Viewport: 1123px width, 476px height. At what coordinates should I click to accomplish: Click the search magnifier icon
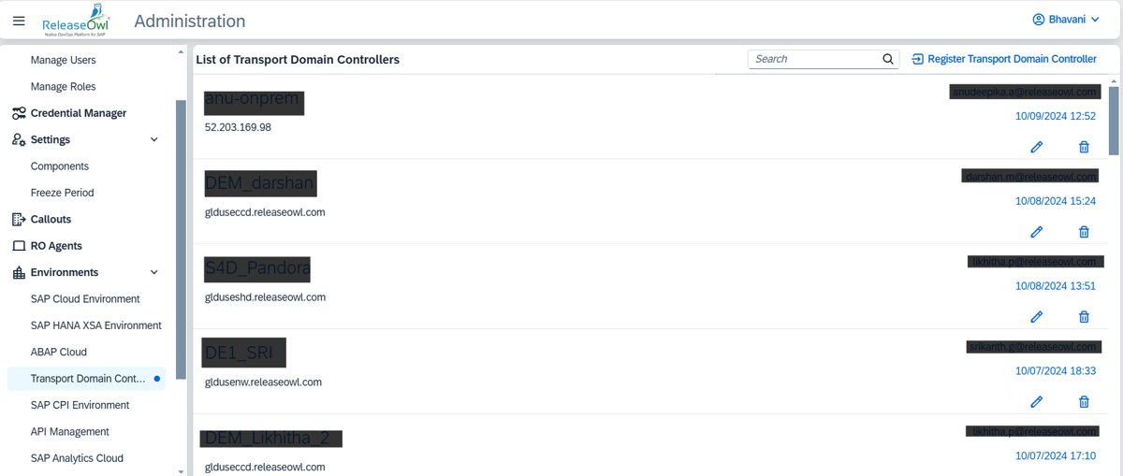[x=888, y=59]
